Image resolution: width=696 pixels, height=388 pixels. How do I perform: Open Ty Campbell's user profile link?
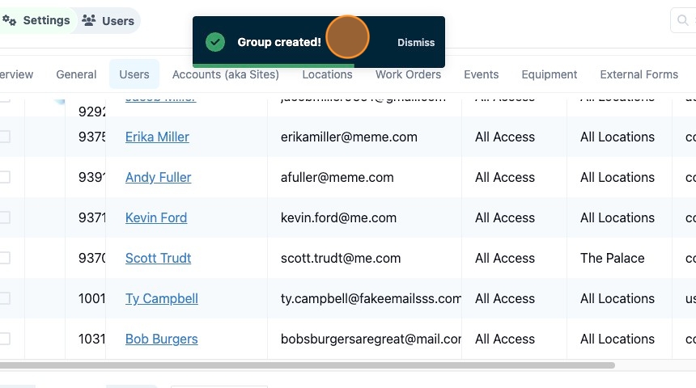coord(162,298)
